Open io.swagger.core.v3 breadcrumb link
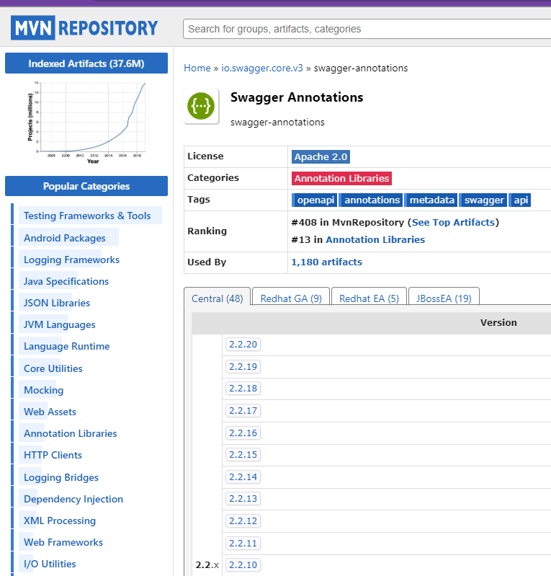The height and width of the screenshot is (576, 551). tap(262, 68)
